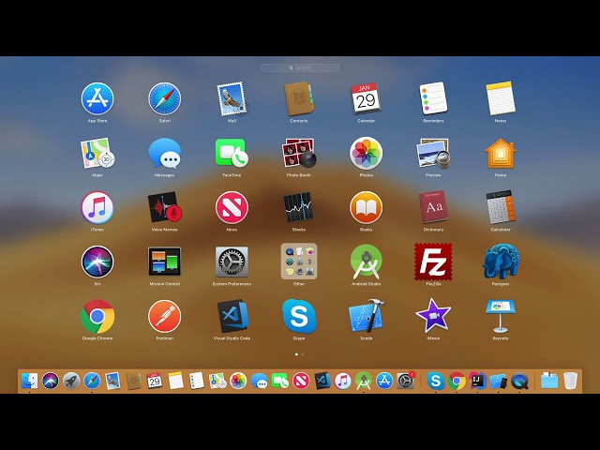Launch Android Studio from the Launchpad grid
The width and height of the screenshot is (600, 450).
click(366, 262)
